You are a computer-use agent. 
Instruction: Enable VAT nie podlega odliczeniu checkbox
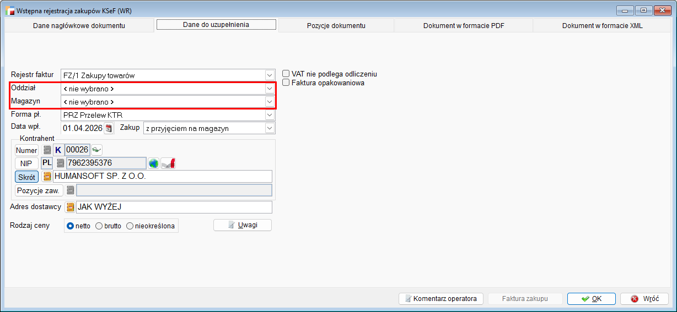(x=286, y=74)
